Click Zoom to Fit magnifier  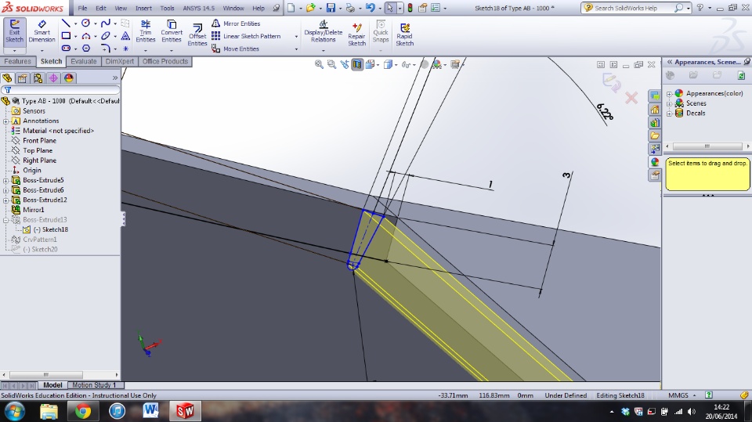pos(319,64)
